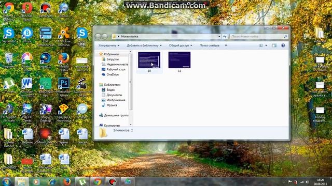Change view using the view icon button
This screenshot has height=186, width=332.
pyautogui.click(x=261, y=45)
